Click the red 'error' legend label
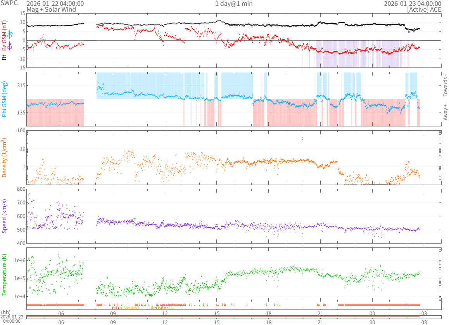 click(117, 308)
